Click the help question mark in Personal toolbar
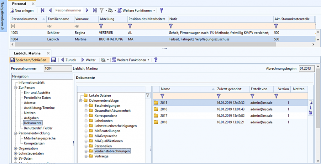The image size is (321, 164). tap(161, 10)
